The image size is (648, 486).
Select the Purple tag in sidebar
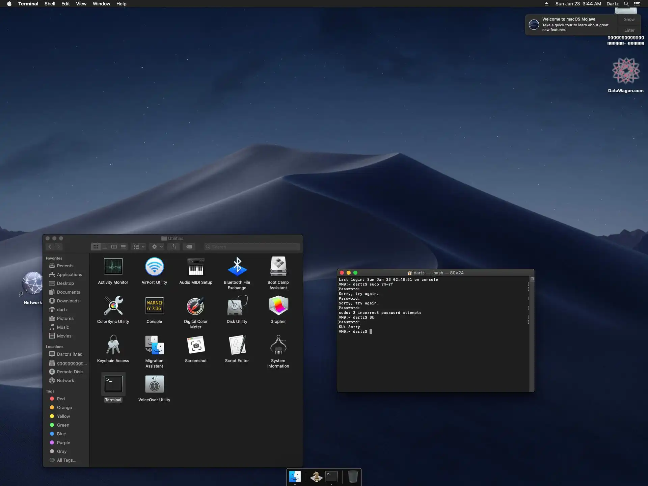click(x=63, y=442)
